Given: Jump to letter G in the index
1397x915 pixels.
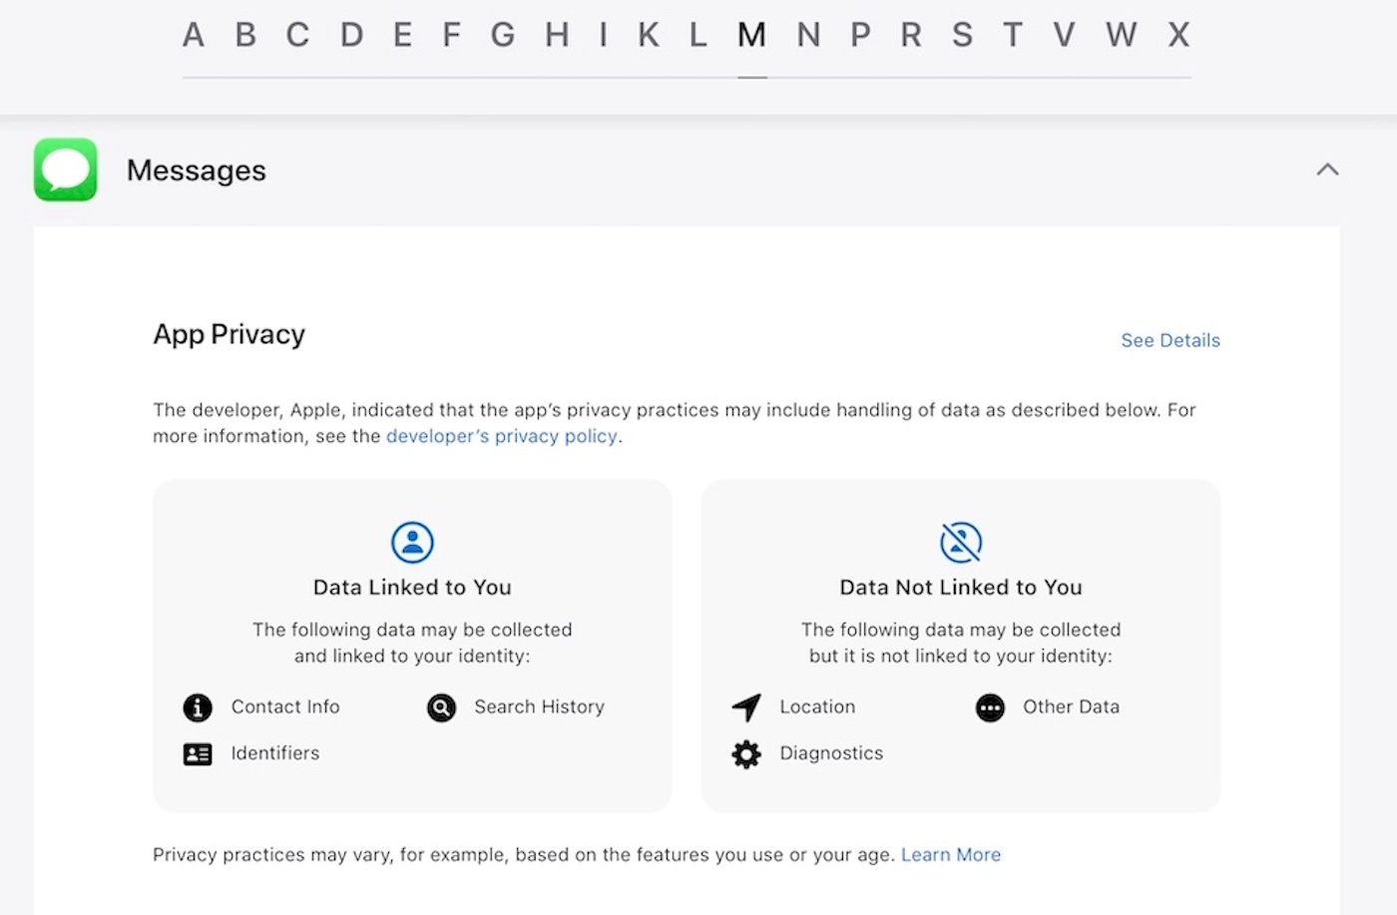Looking at the screenshot, I should point(503,35).
